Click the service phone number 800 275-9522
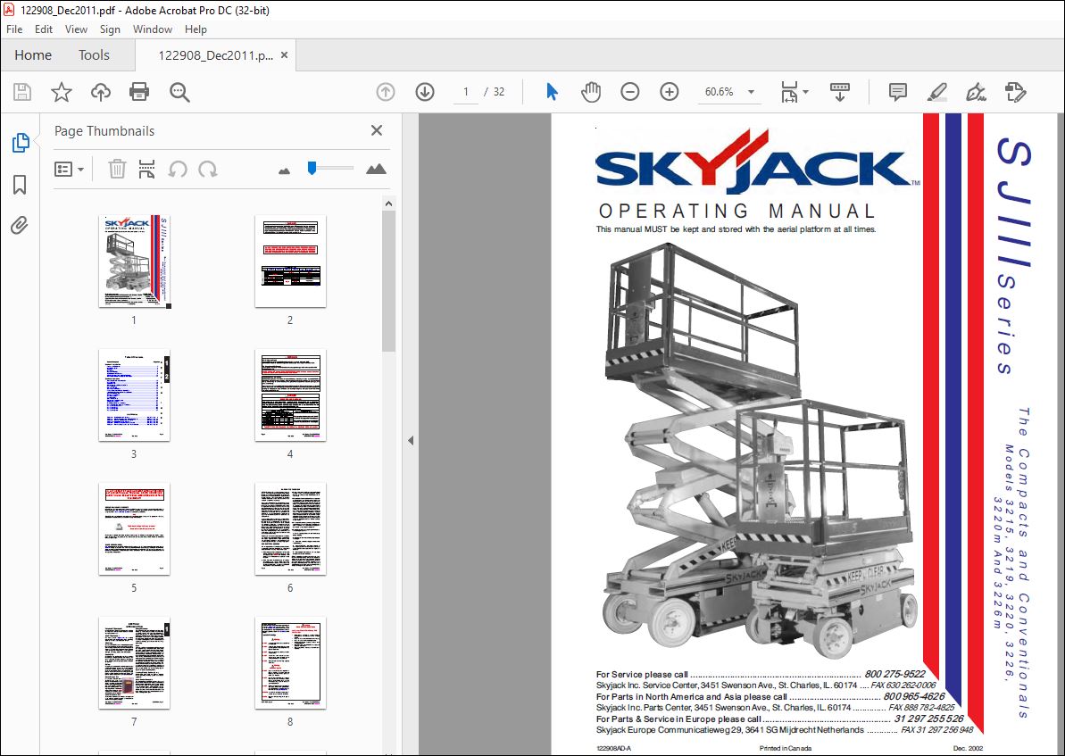The image size is (1065, 756). coord(894,675)
